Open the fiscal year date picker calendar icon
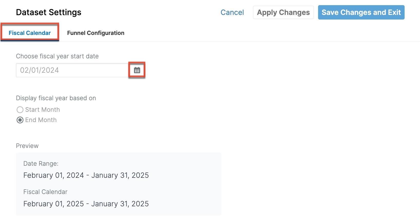Screen dimensions: 420x223 point(137,70)
